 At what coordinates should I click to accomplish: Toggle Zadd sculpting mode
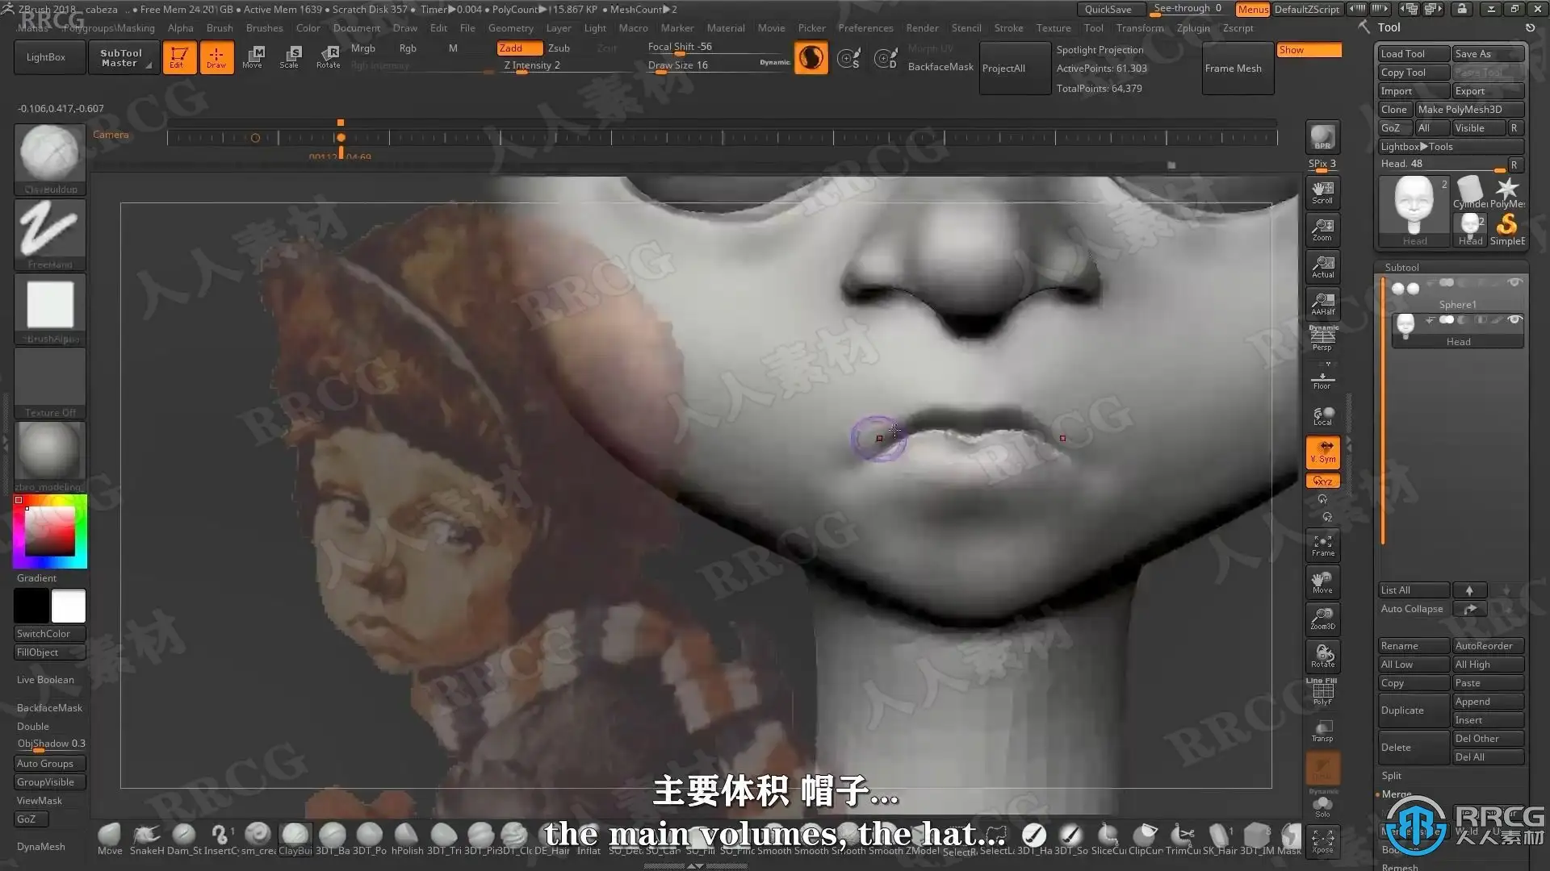coord(519,48)
